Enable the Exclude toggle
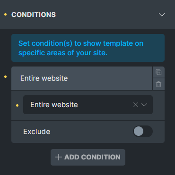175x175 pixels. (143, 131)
